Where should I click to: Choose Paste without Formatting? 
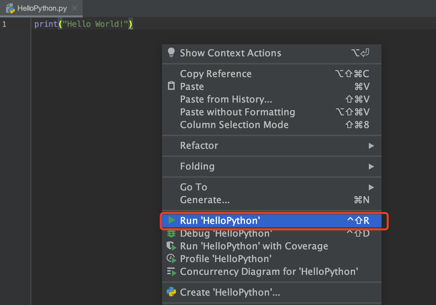[x=272, y=112]
